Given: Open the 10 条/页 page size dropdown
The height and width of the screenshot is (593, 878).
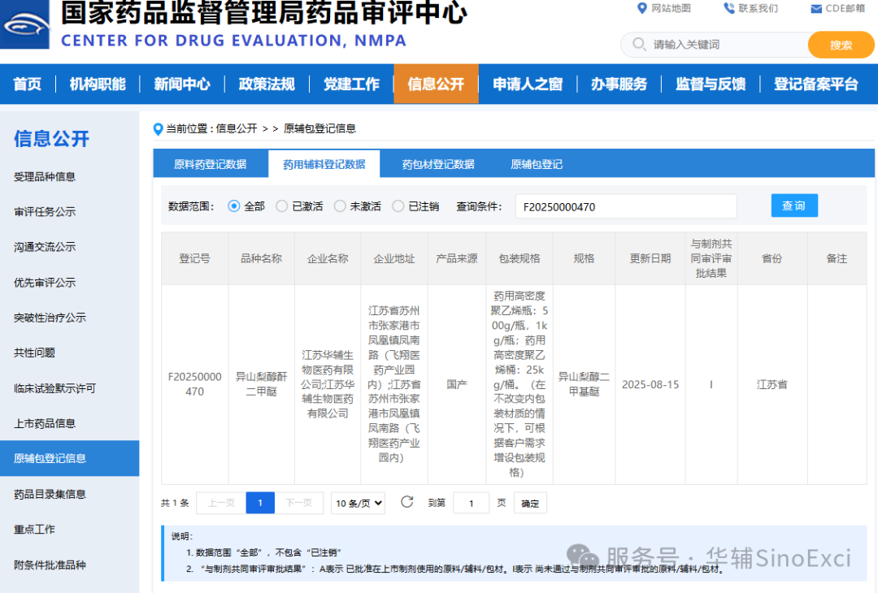Looking at the screenshot, I should (x=358, y=503).
